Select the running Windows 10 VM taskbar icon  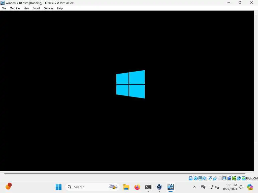coord(171,187)
